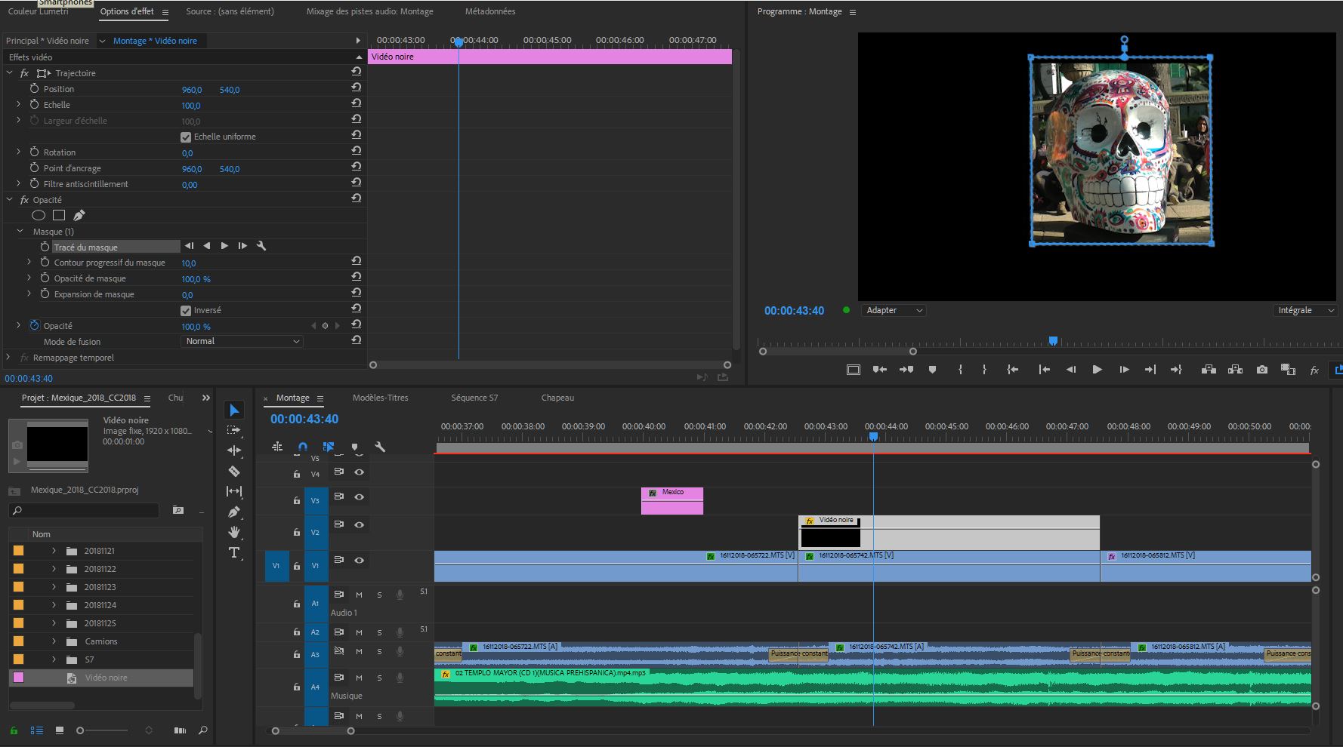
Task: Open the Adapter zoom level dropdown
Action: point(894,311)
